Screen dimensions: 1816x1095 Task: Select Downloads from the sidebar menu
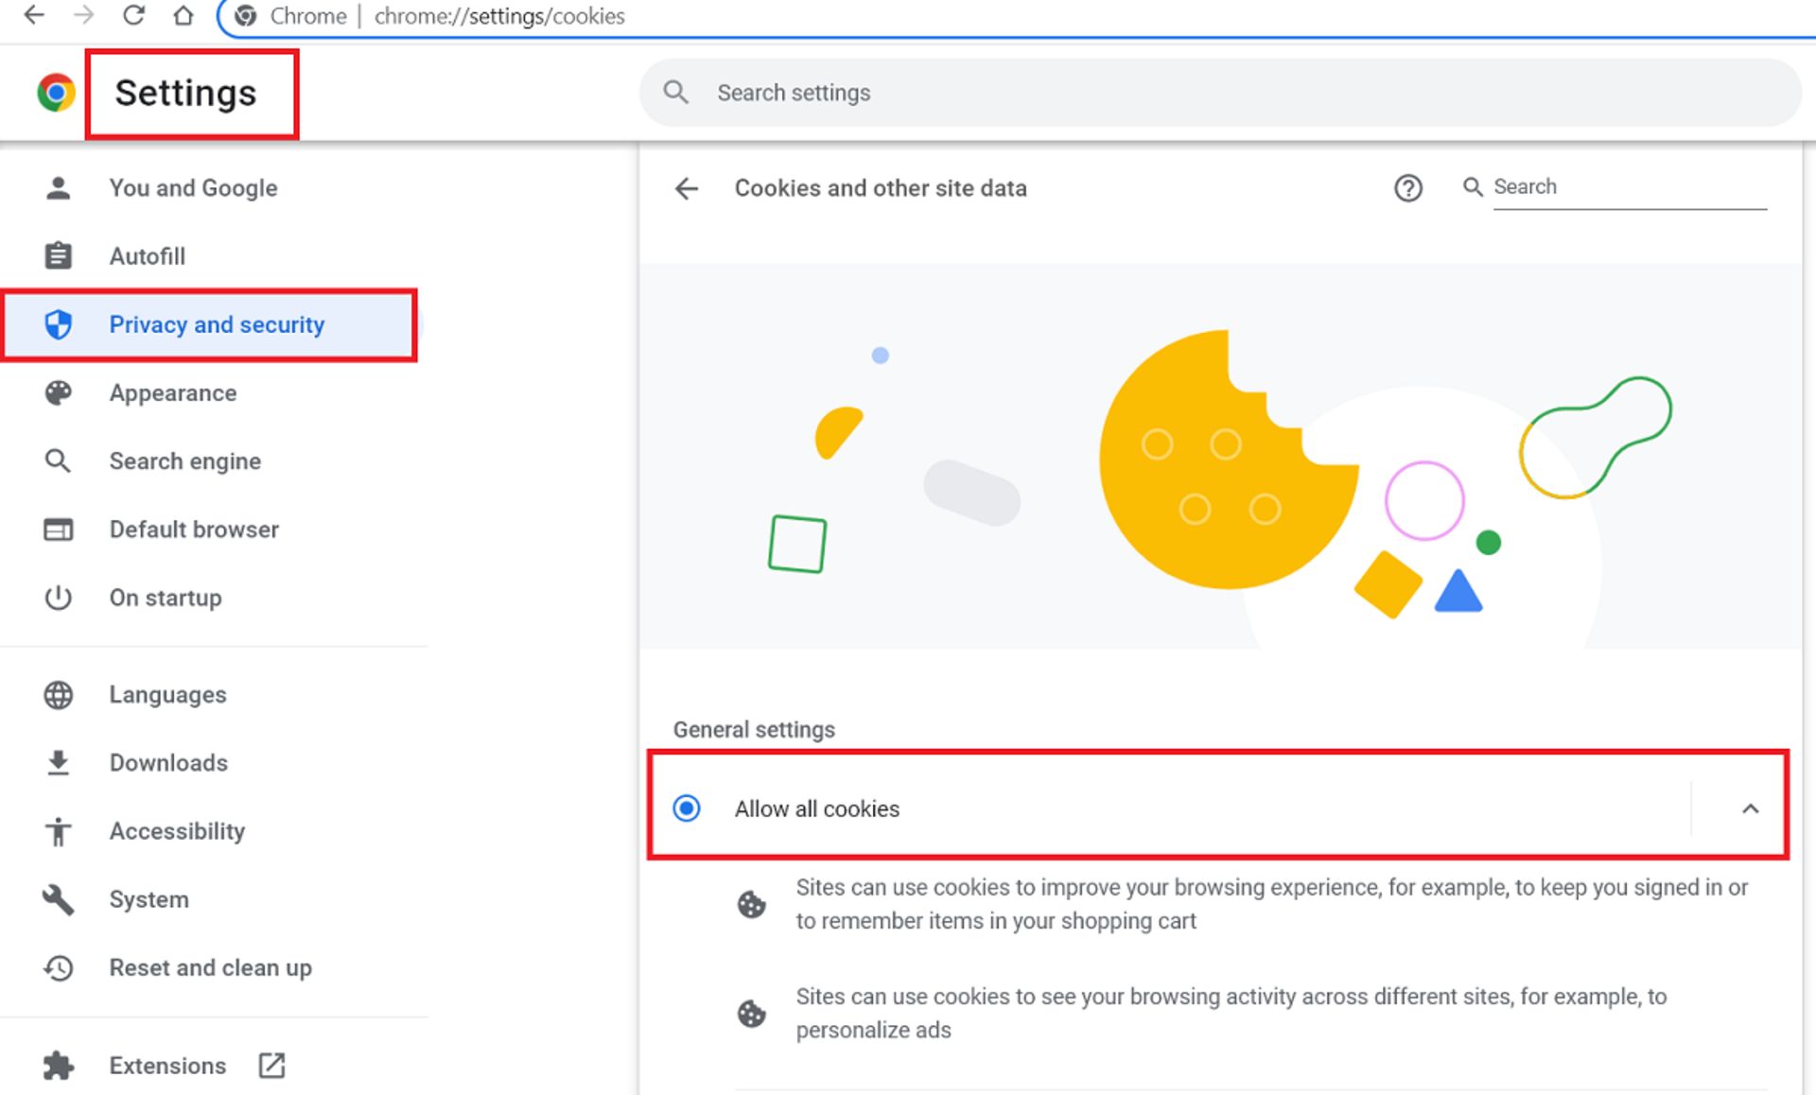(x=167, y=763)
